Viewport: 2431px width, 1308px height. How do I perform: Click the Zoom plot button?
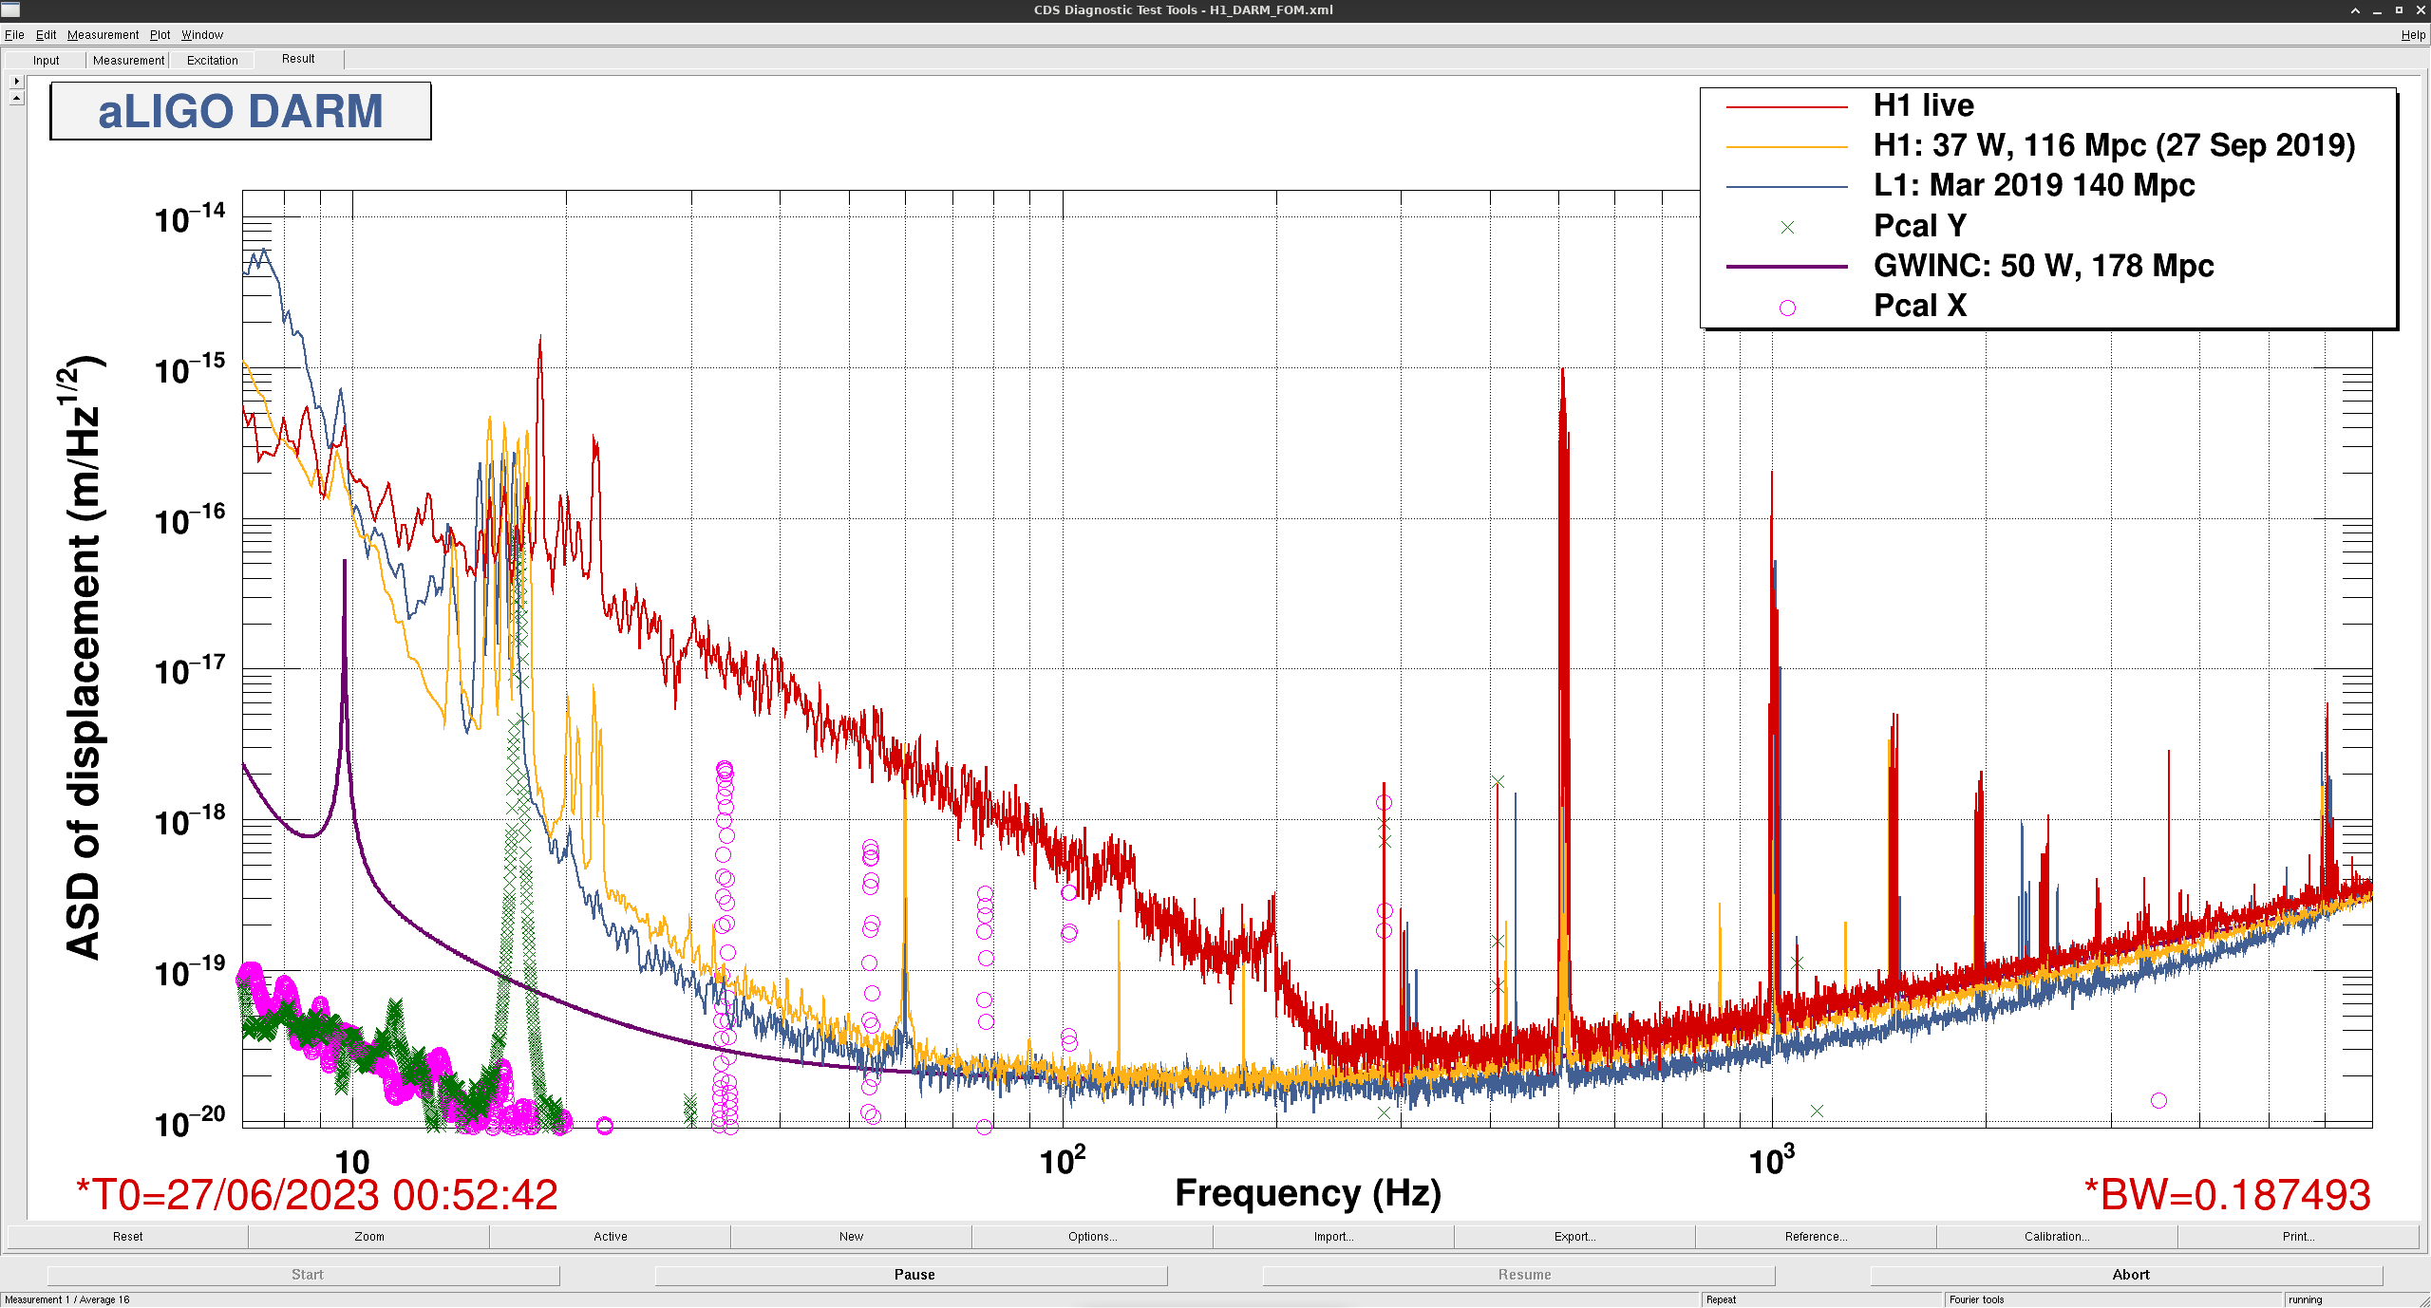point(368,1236)
